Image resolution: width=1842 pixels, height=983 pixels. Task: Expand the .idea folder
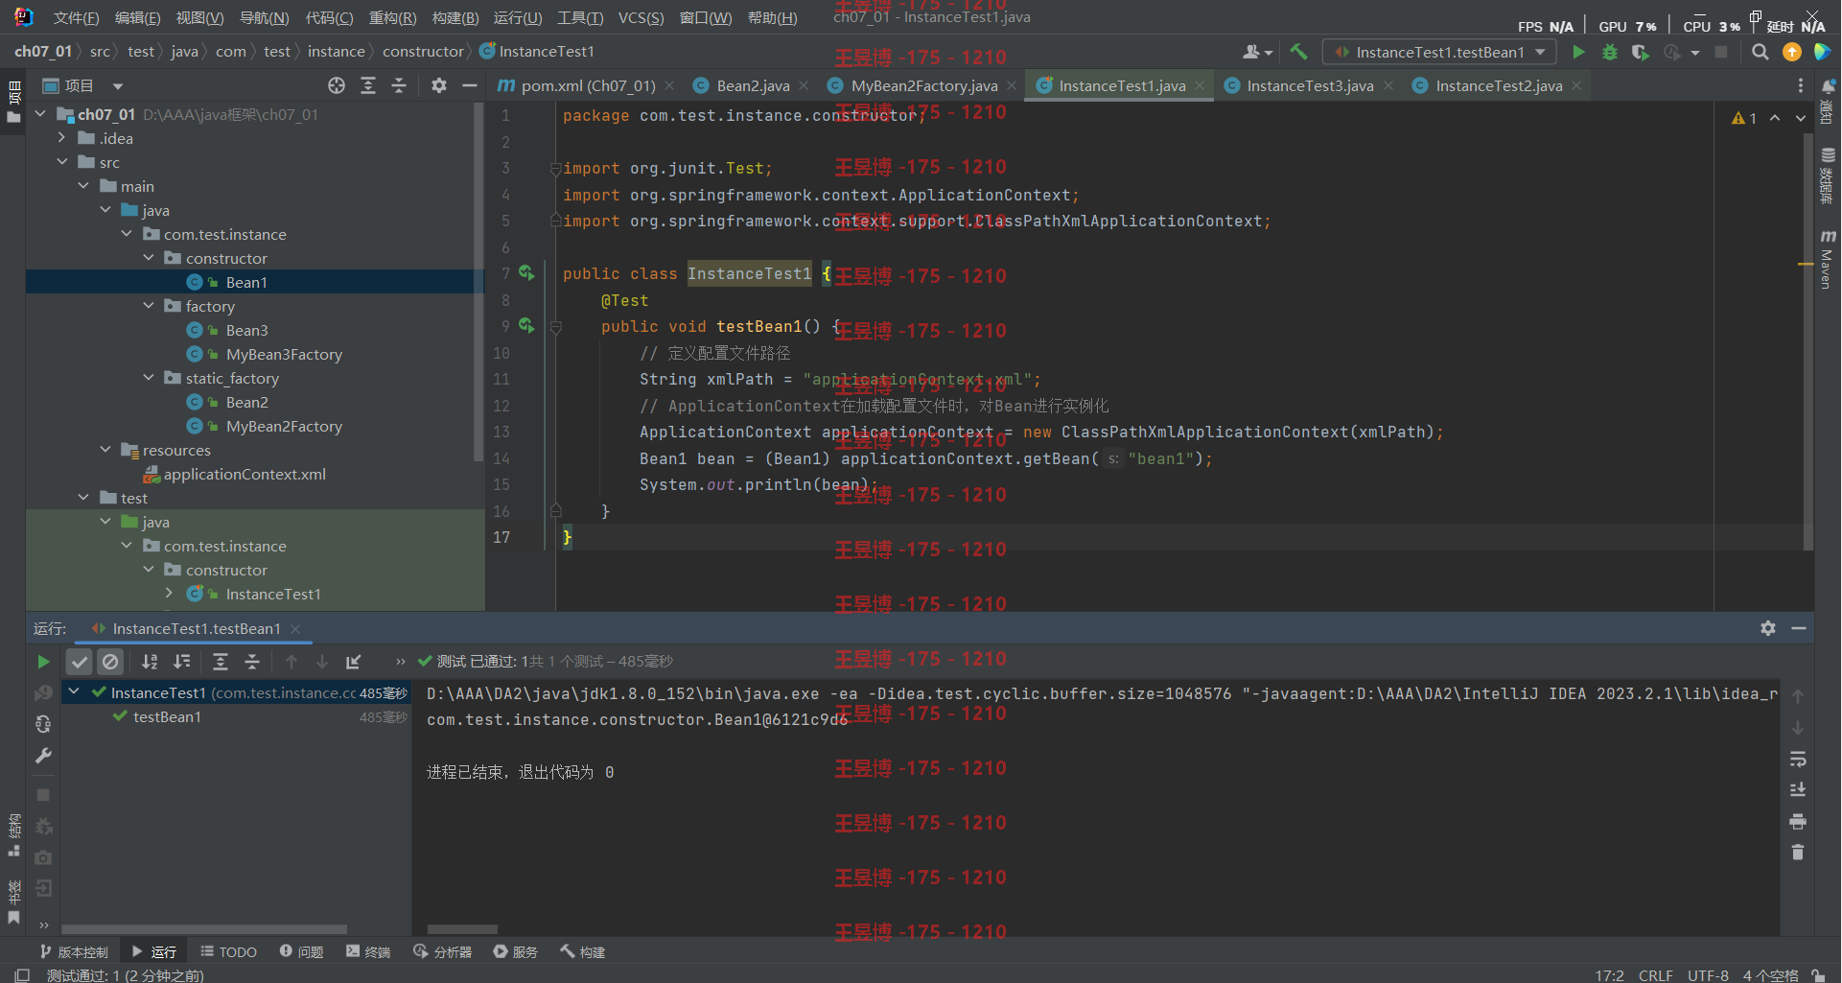[62, 138]
